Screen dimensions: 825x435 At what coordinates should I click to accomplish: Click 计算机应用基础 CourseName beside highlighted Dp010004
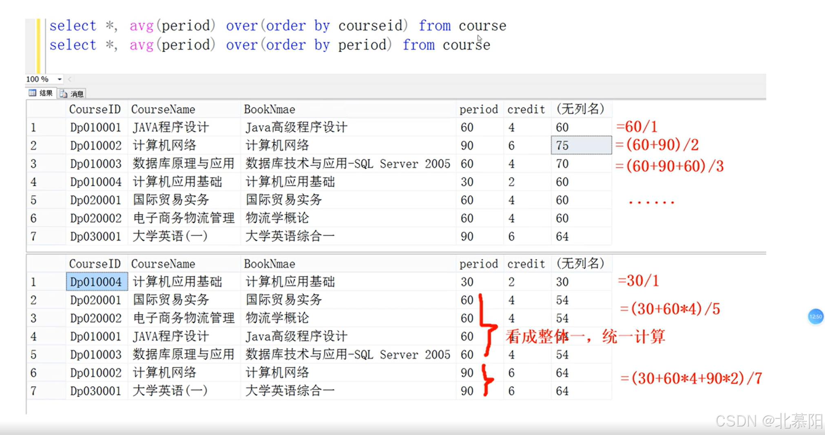[x=184, y=282]
